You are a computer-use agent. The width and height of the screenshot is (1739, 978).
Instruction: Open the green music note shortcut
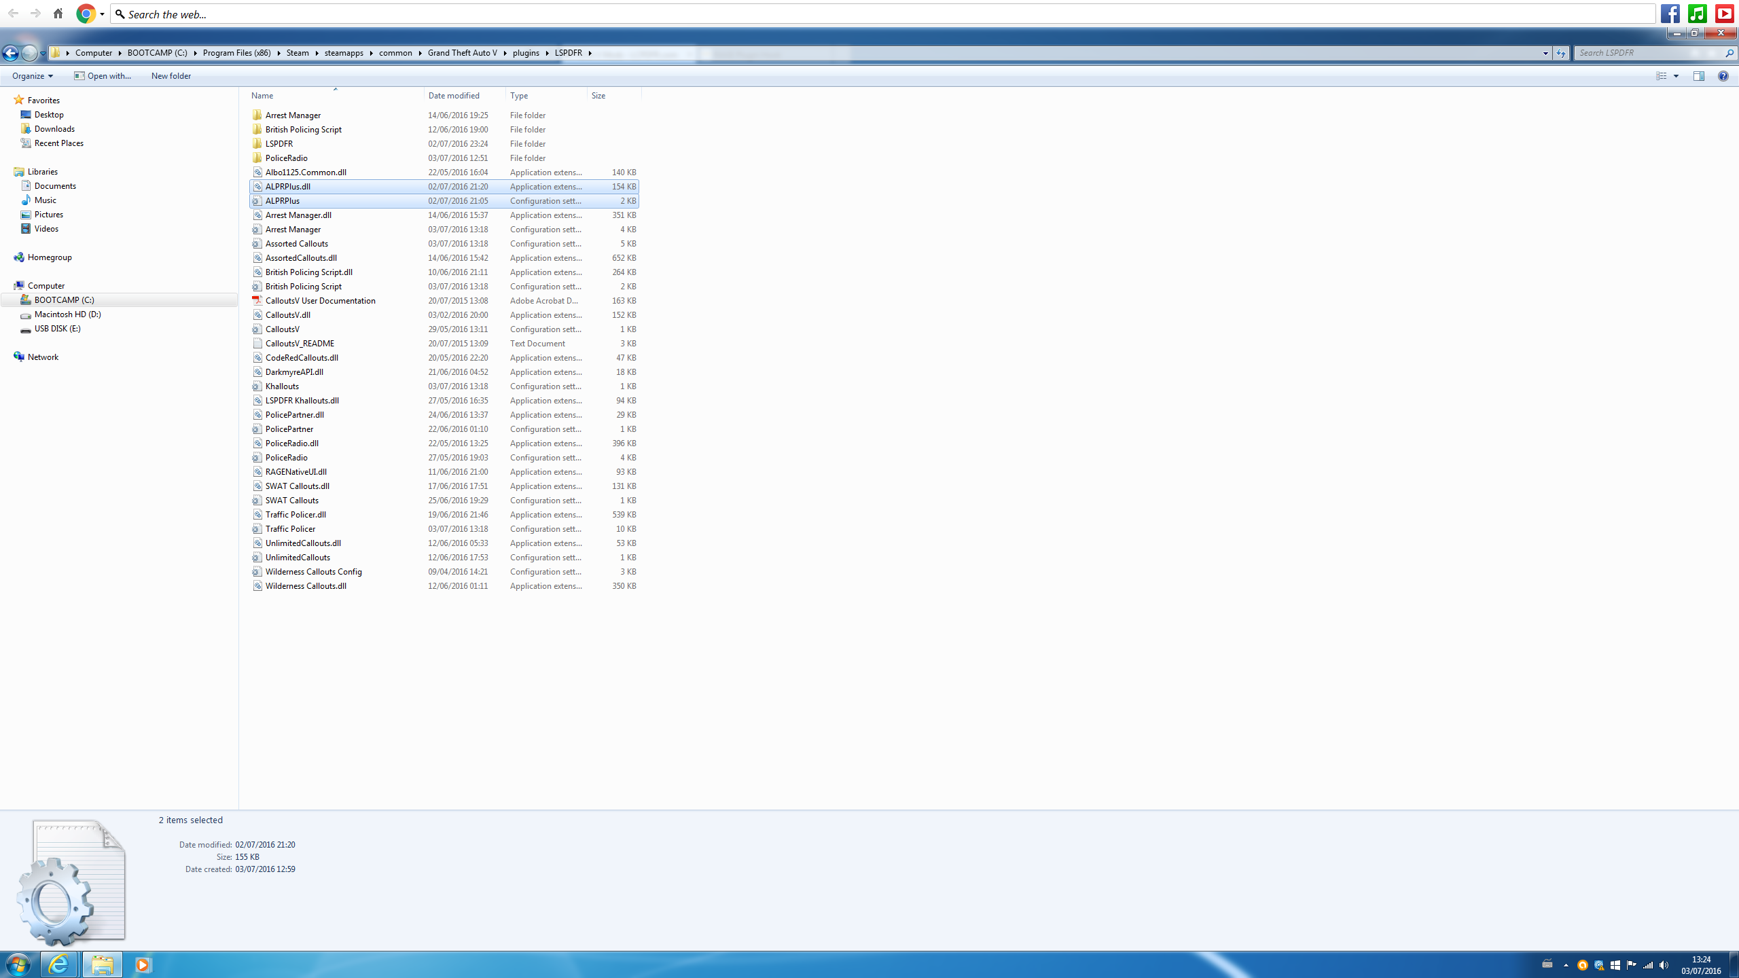[1697, 14]
